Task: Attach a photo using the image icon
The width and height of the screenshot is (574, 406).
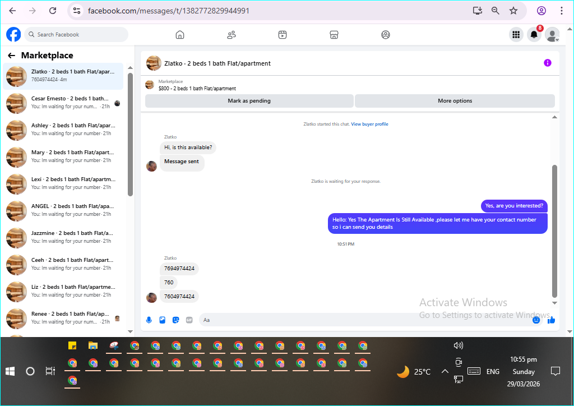Action: tap(162, 320)
